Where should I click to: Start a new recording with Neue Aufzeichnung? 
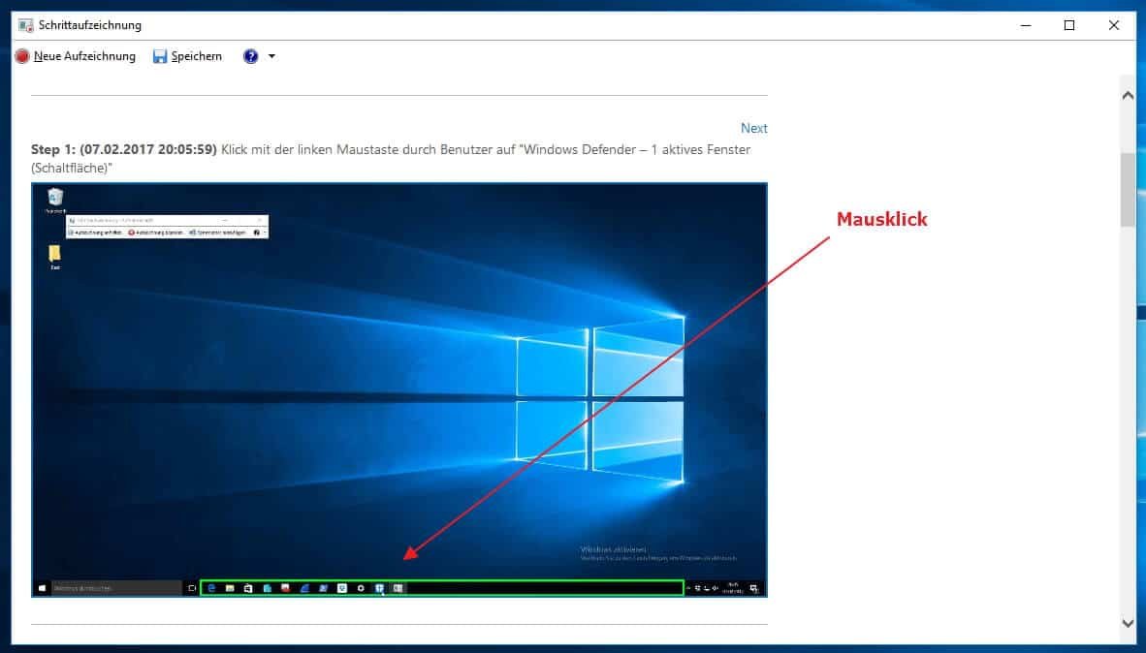pyautogui.click(x=76, y=56)
